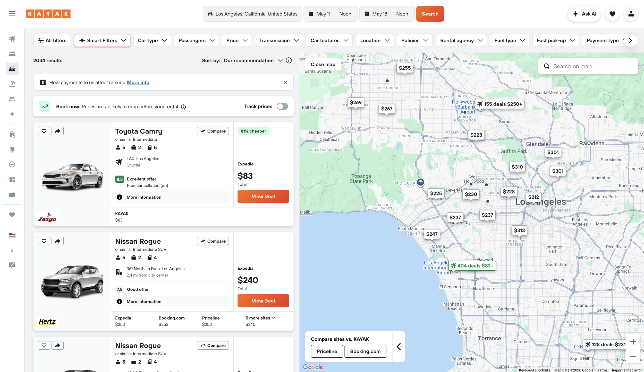This screenshot has height=372, width=644.
Task: Open the feedback icon in sidebar
Action: pos(12,265)
